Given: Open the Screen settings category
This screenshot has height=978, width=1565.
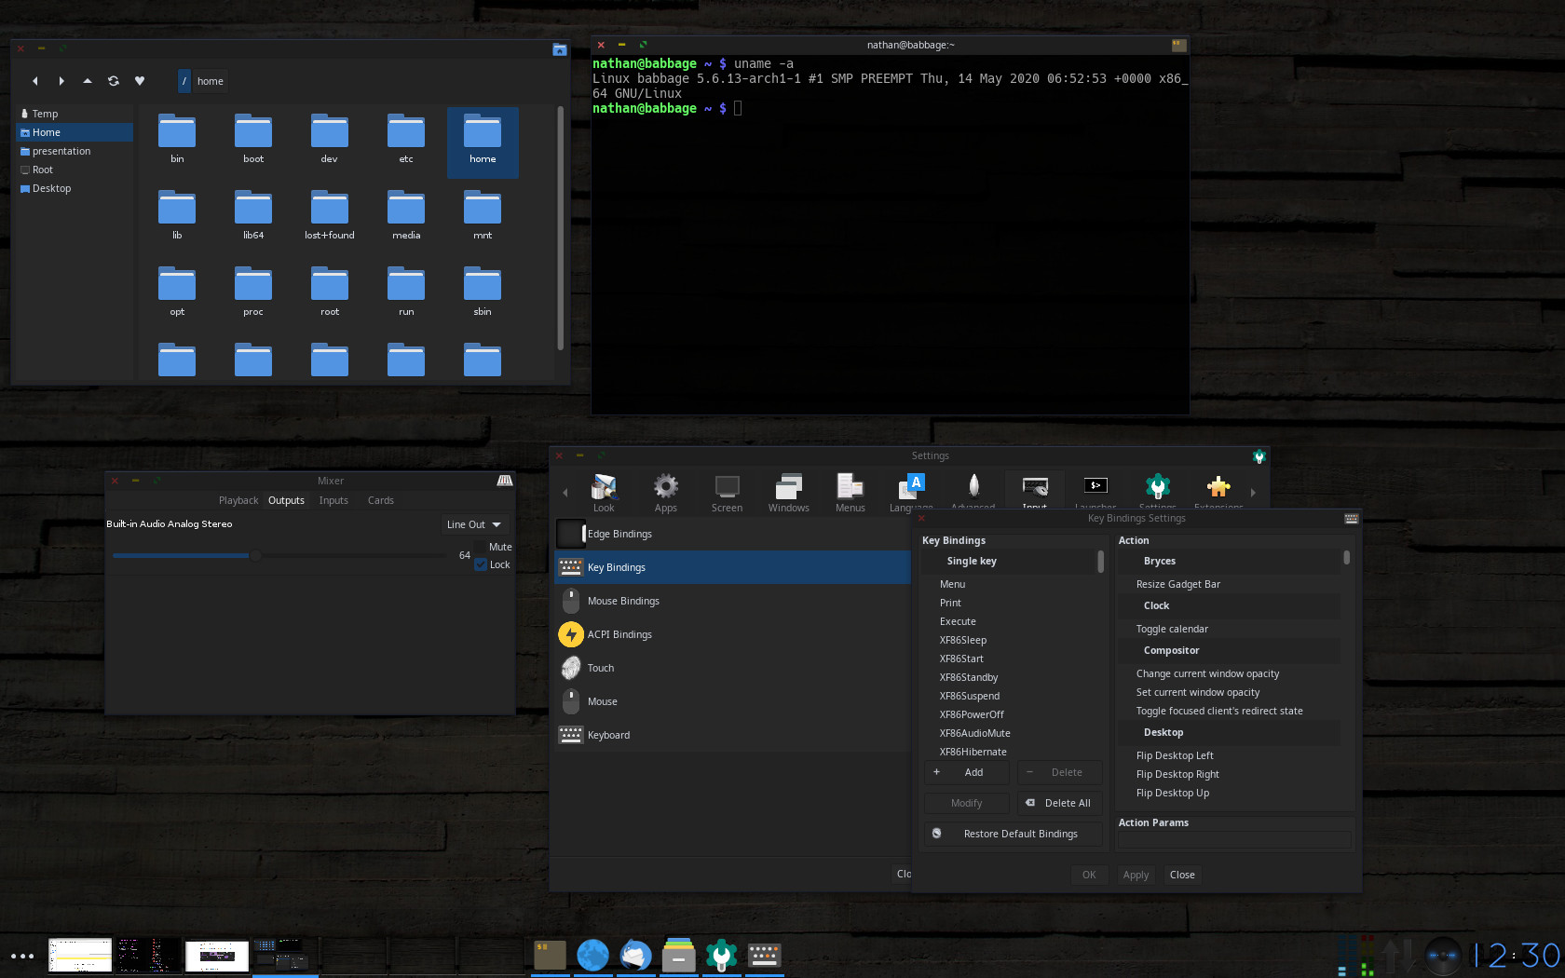Looking at the screenshot, I should click(727, 491).
